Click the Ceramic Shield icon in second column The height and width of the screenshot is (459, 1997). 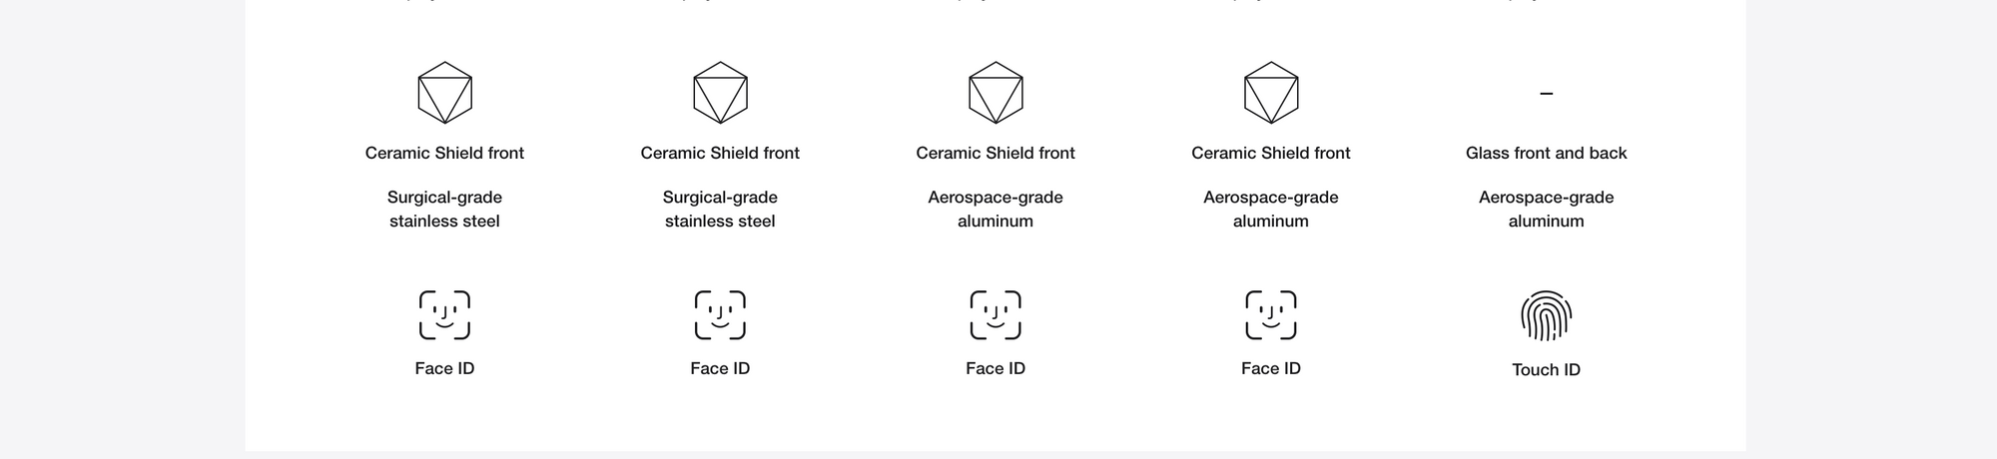pos(720,93)
